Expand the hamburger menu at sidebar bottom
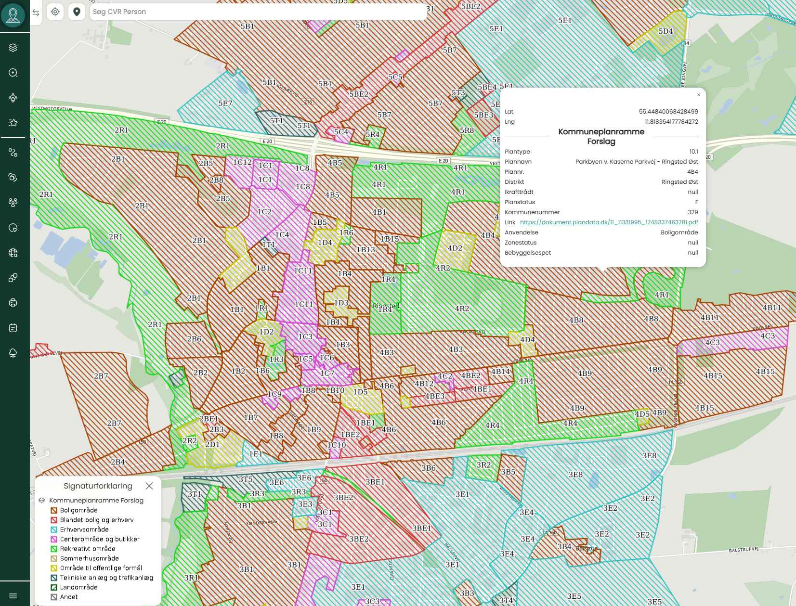Viewport: 796px width, 606px height. [x=13, y=596]
